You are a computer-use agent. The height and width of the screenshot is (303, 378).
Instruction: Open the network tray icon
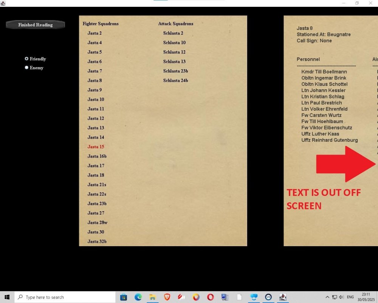335,297
